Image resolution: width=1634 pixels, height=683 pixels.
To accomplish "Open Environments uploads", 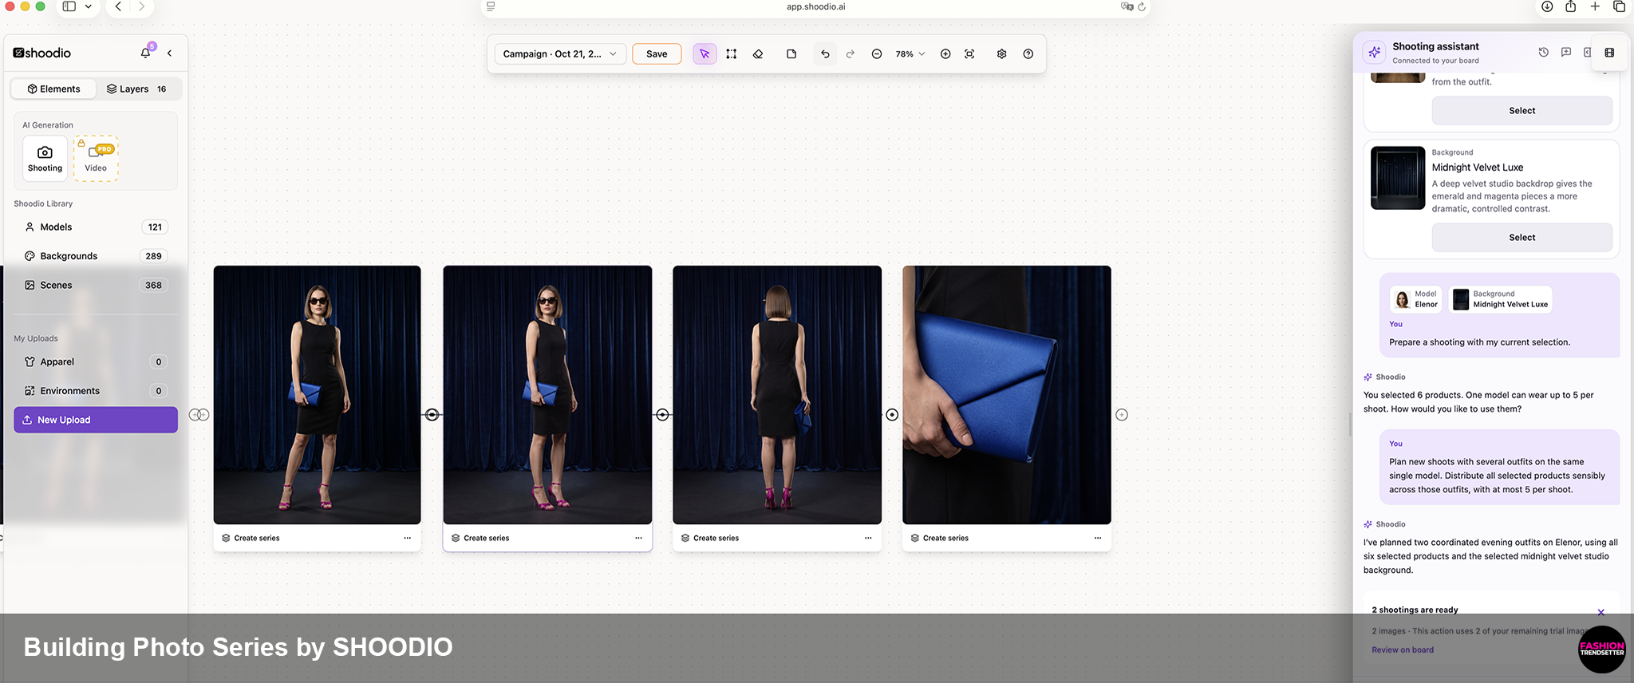I will point(96,391).
